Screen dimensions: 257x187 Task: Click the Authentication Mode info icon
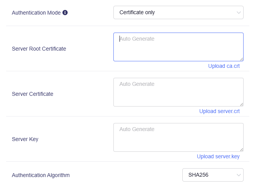[65, 13]
